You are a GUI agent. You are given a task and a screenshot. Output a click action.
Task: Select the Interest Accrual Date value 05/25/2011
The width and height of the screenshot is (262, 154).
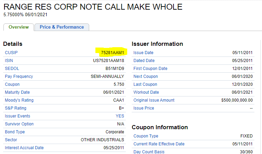click(x=114, y=148)
